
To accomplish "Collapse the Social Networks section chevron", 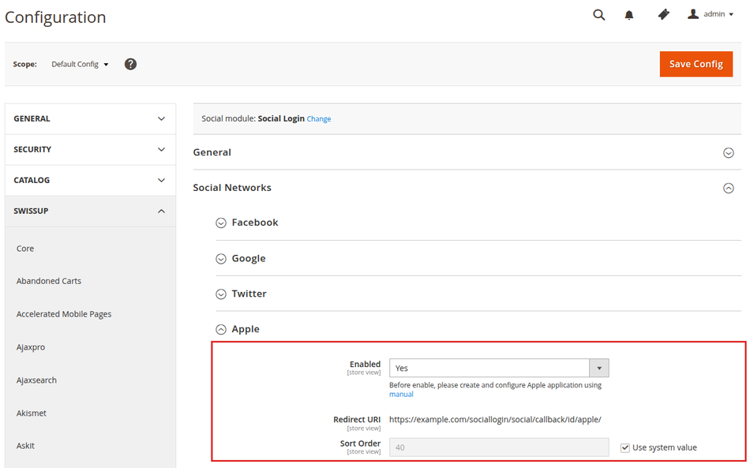I will 729,188.
